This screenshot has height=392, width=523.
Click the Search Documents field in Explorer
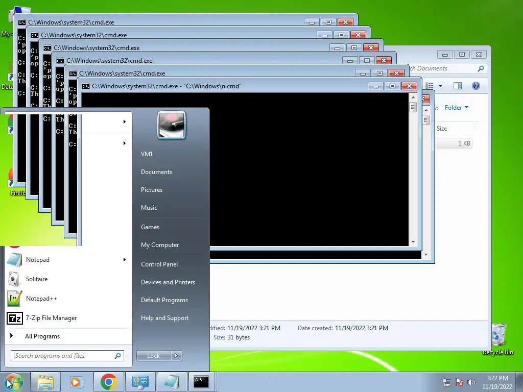point(447,68)
